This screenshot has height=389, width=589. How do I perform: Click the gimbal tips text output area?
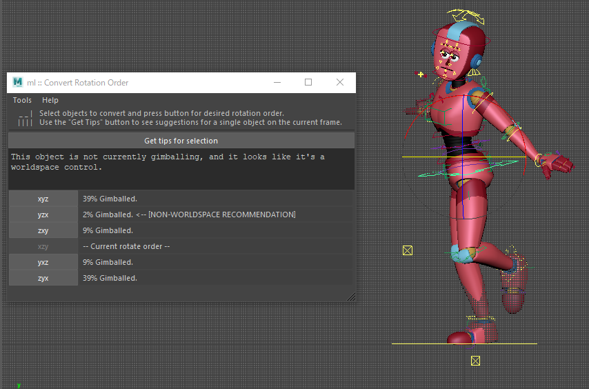coord(181,169)
